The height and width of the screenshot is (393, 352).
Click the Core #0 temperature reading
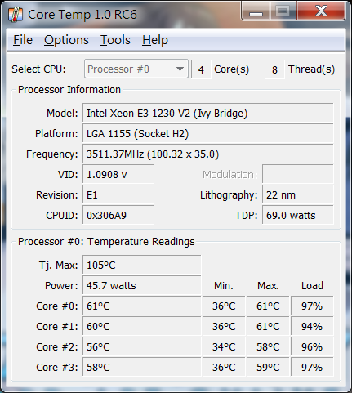coord(142,306)
